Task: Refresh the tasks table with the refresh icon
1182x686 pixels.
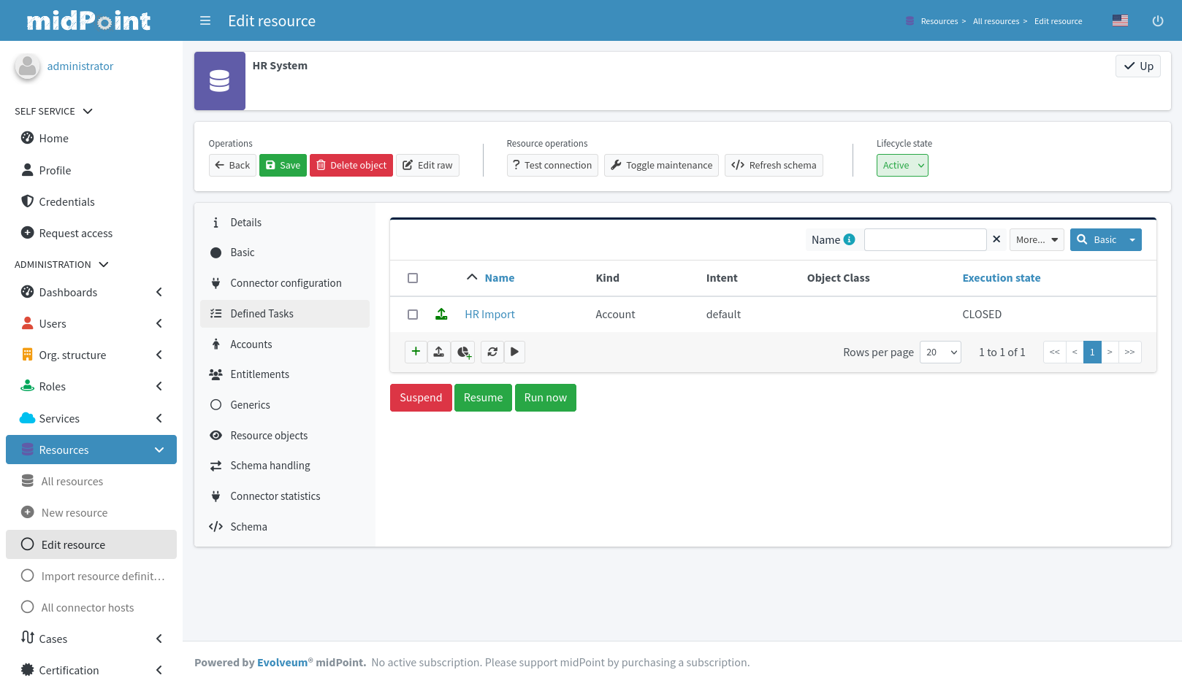Action: pos(492,352)
